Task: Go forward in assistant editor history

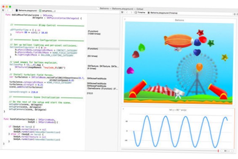Action: [x=131, y=13]
